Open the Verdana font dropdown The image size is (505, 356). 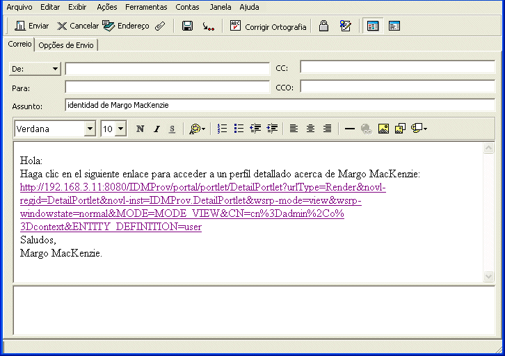[90, 129]
